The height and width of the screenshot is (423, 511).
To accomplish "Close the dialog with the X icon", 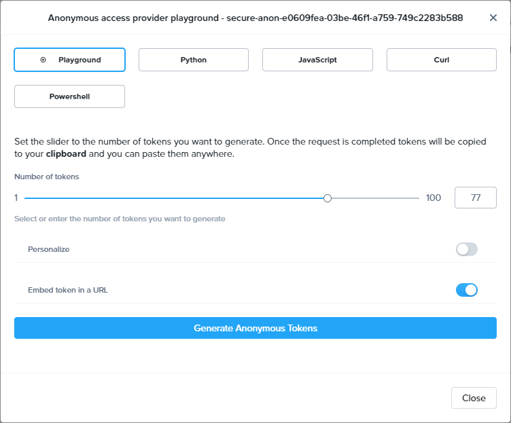I will pyautogui.click(x=493, y=18).
